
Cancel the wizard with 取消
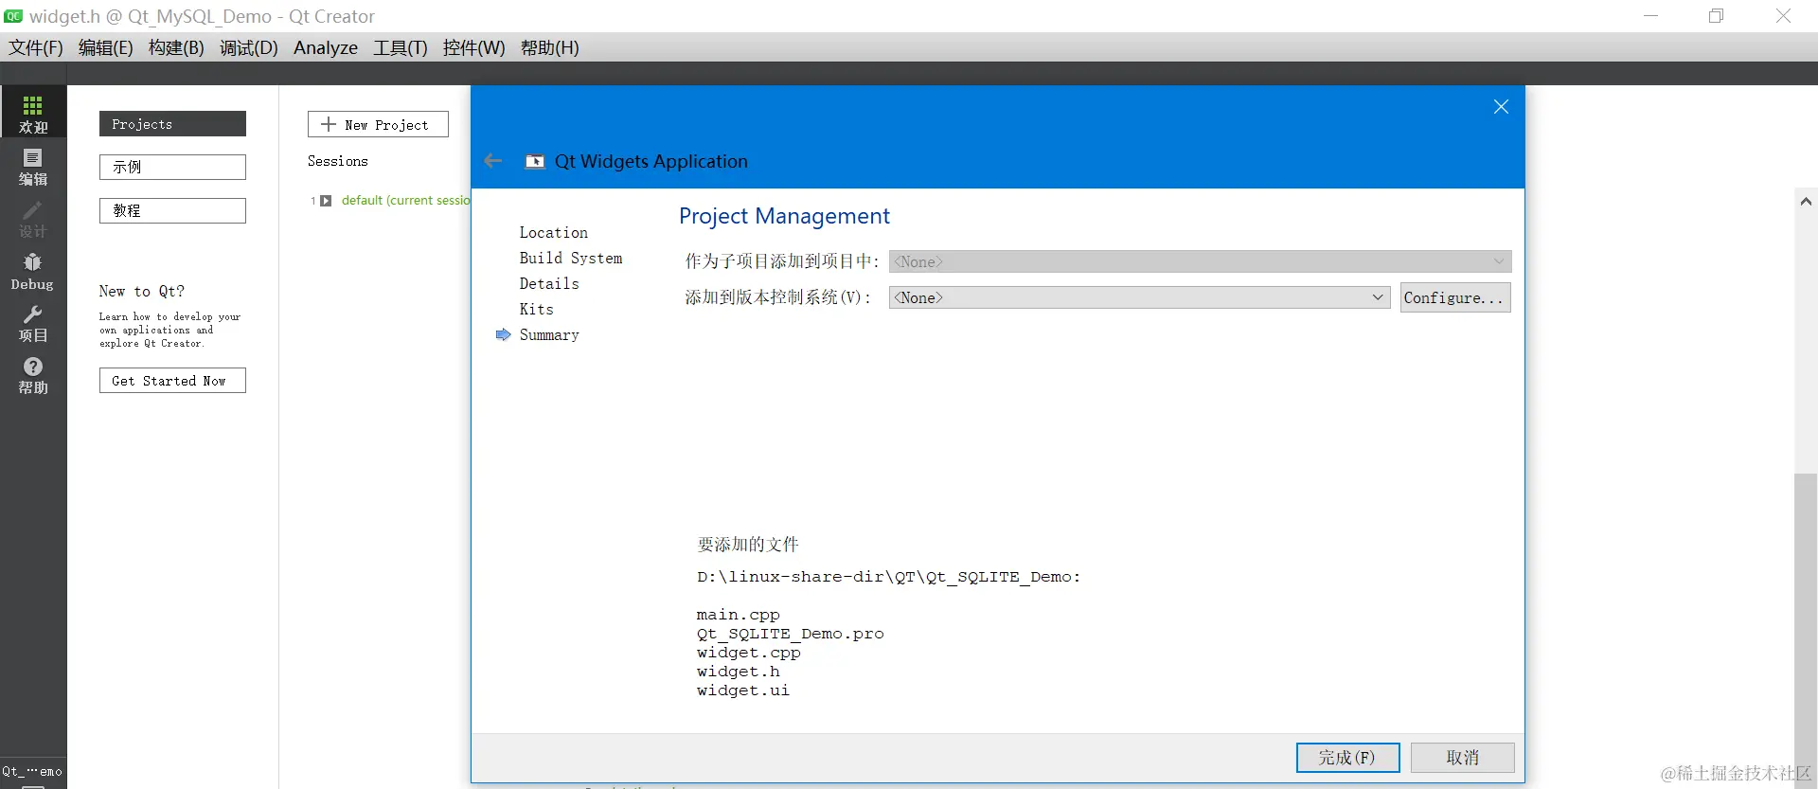tap(1463, 758)
